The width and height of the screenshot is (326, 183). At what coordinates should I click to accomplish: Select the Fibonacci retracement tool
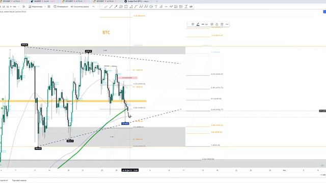click(x=121, y=7)
